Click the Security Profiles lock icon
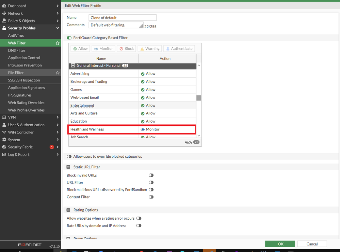Viewport: 340px width, 252px height. 4,28
